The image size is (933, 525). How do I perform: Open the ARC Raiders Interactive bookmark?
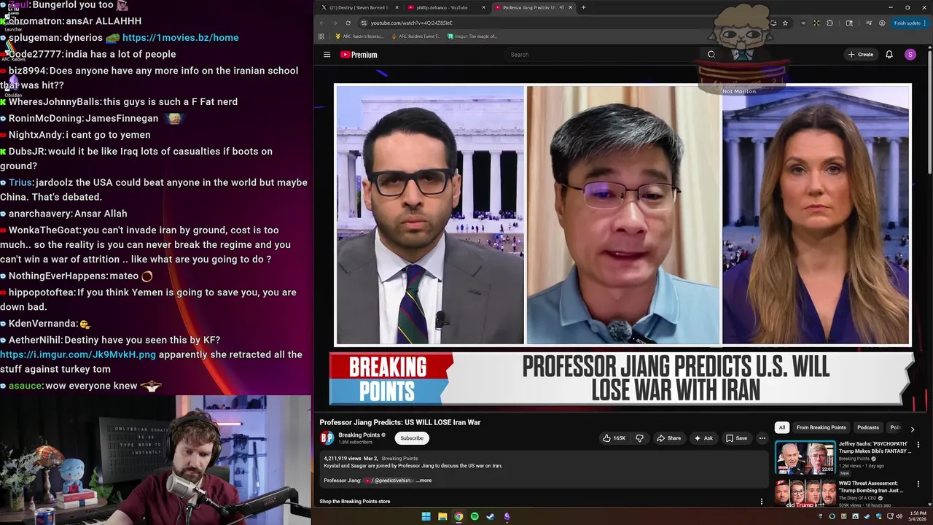pos(359,36)
